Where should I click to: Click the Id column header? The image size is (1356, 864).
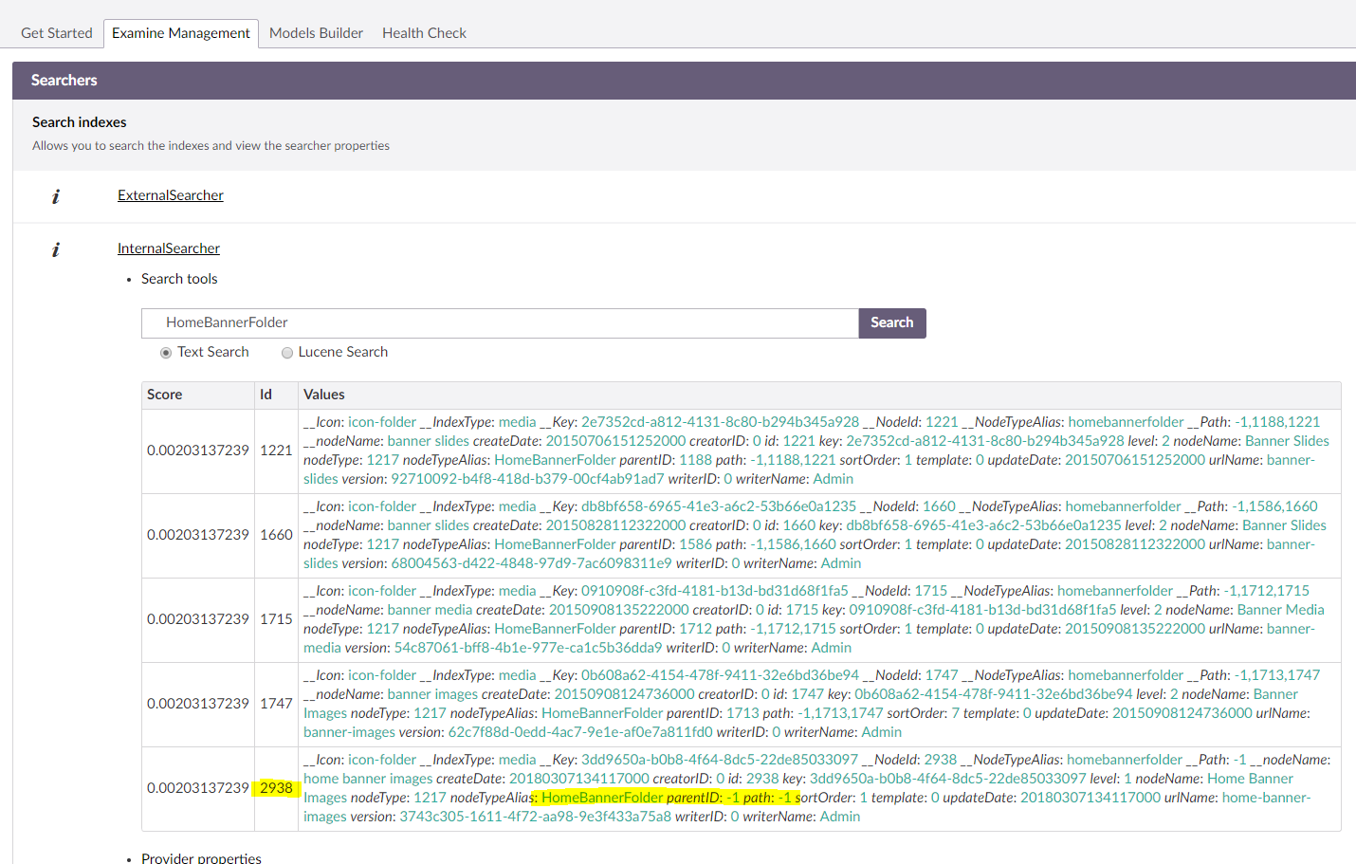point(266,395)
